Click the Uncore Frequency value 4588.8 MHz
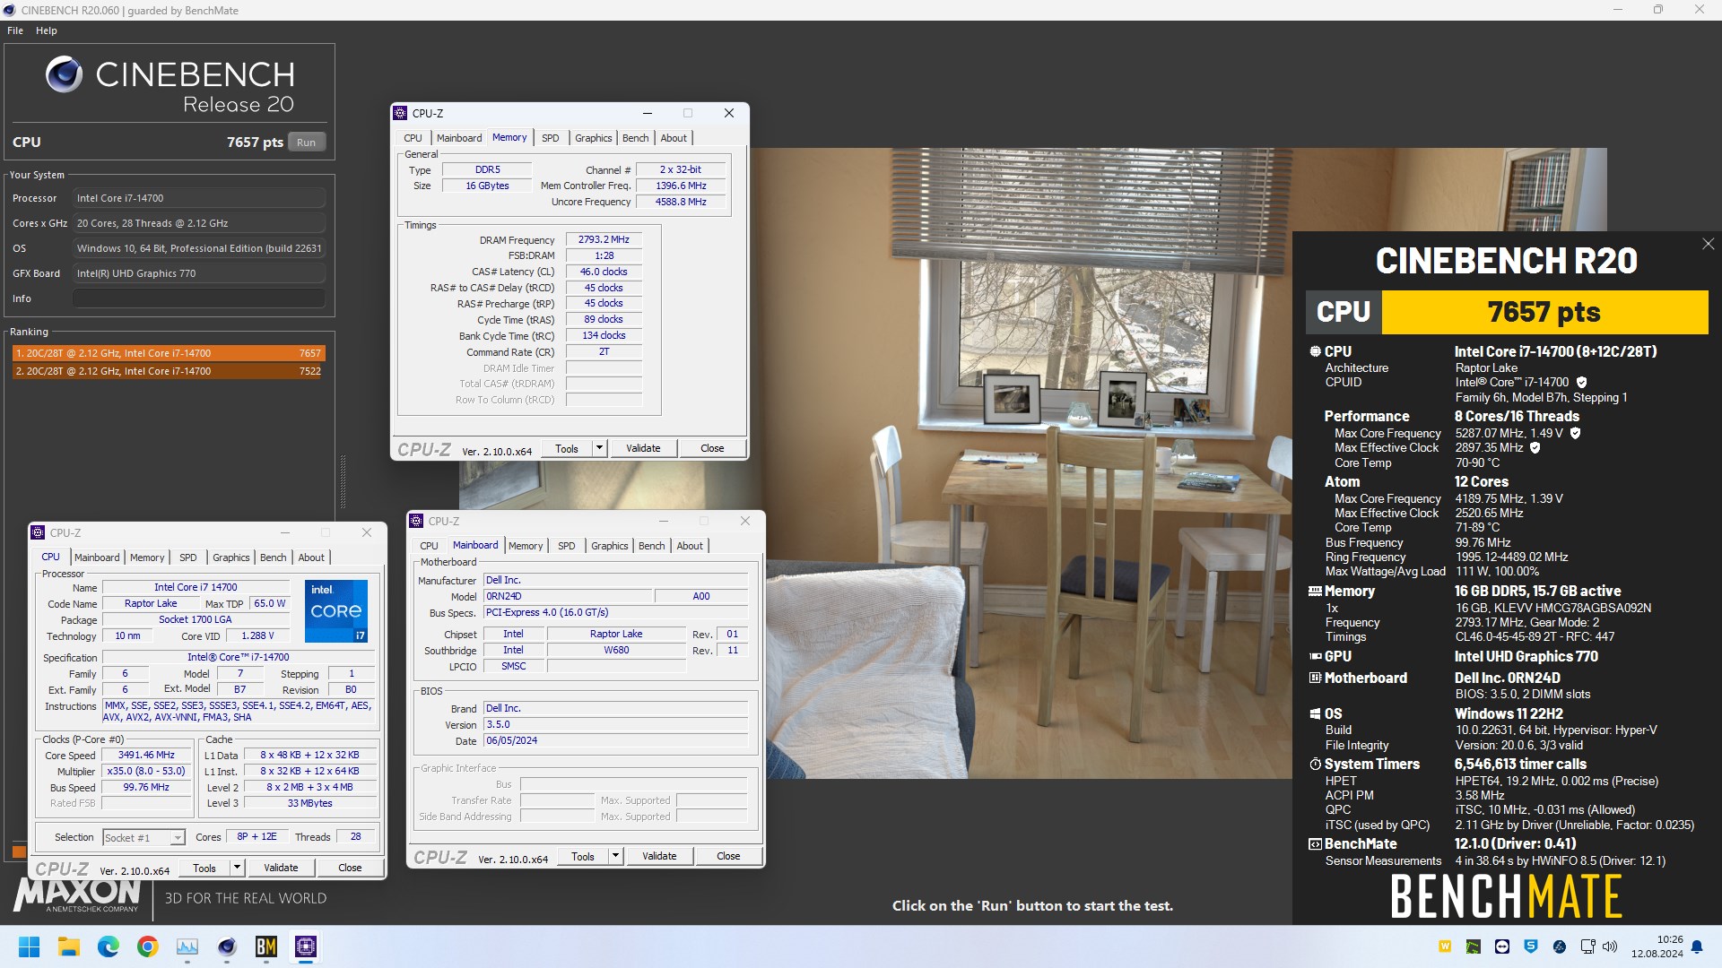This screenshot has height=968, width=1722. [x=681, y=202]
